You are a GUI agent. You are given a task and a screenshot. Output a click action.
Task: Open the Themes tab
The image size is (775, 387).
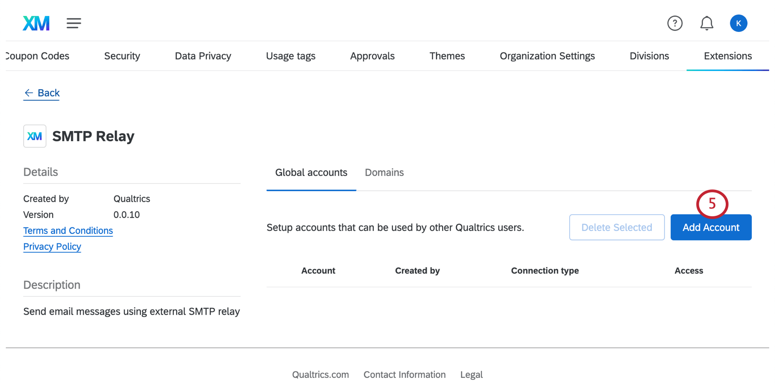point(447,56)
